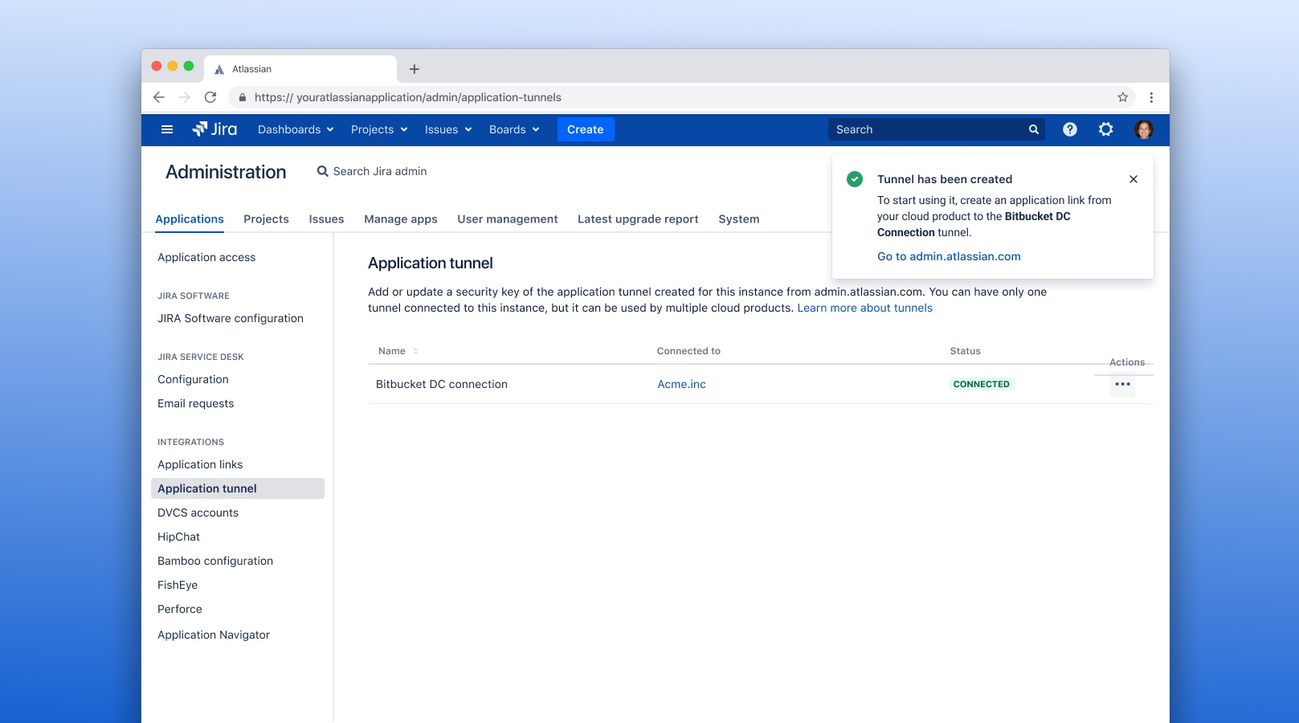
Task: Open a new browser tab
Action: click(415, 69)
